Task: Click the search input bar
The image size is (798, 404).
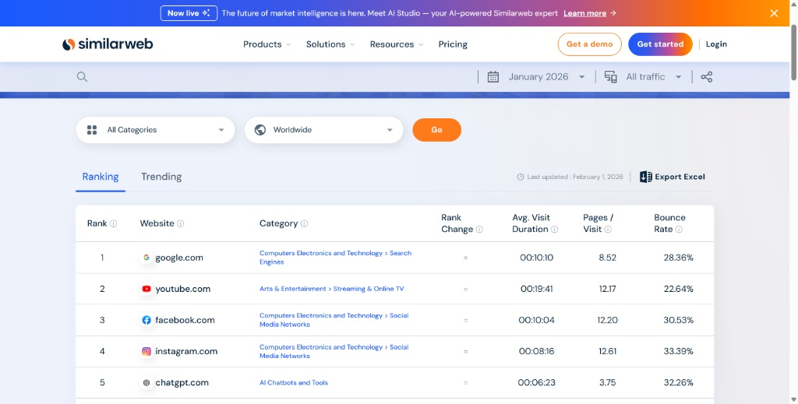Action: tap(275, 77)
